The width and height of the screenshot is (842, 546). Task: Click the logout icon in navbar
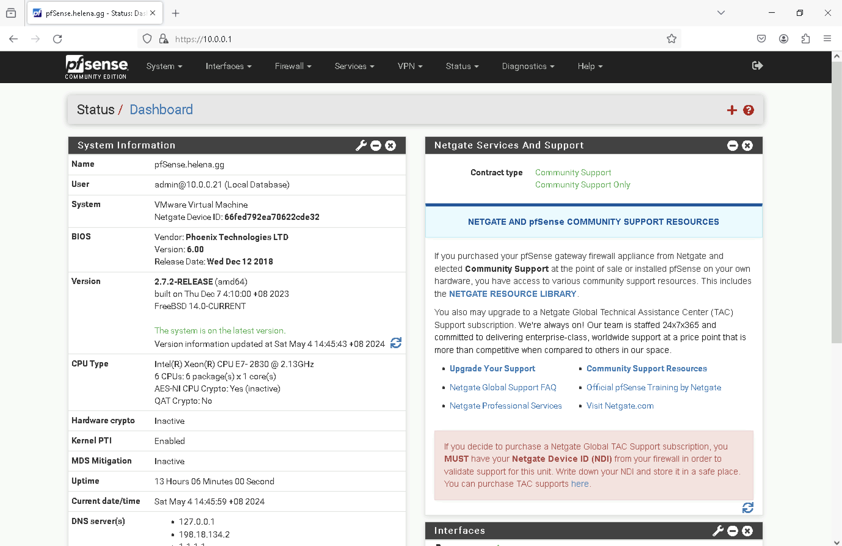(x=757, y=66)
